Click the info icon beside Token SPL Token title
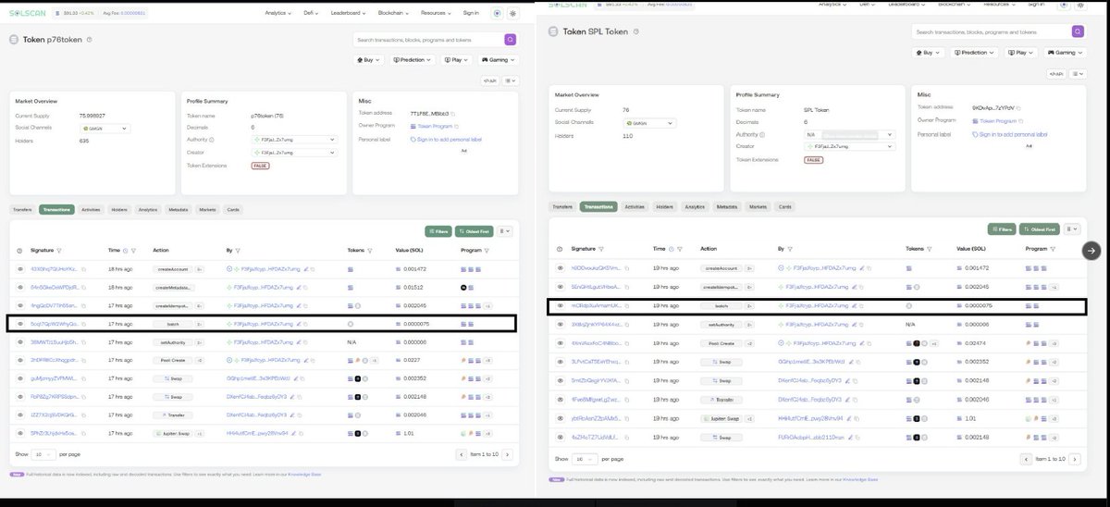1110x507 pixels. [635, 31]
